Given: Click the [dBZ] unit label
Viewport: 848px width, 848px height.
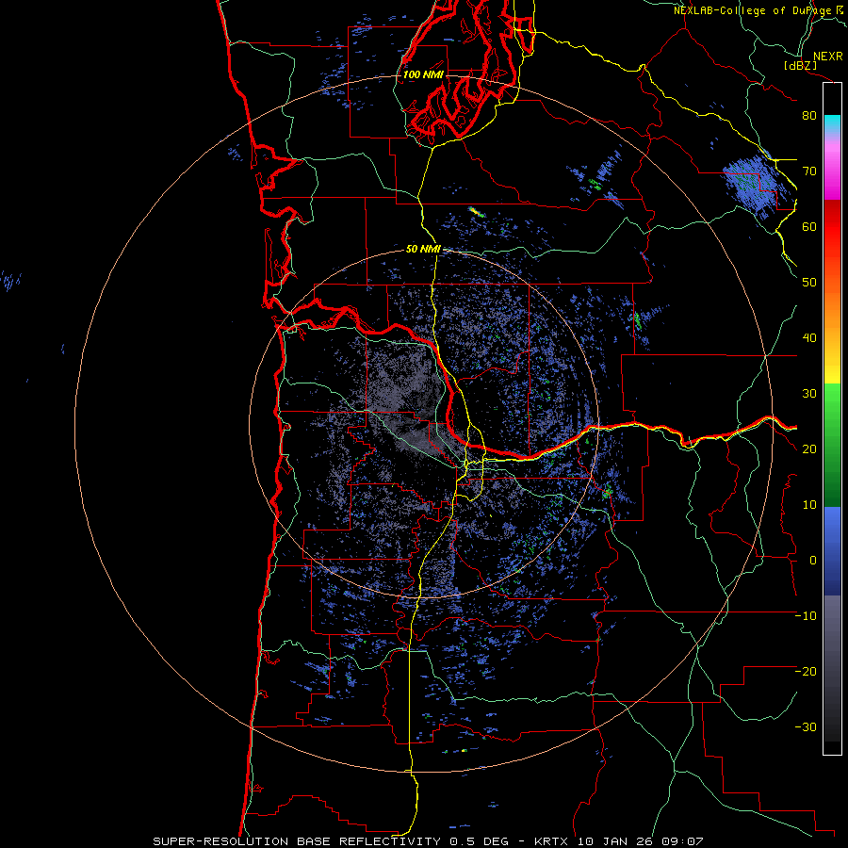Looking at the screenshot, I should pos(801,65).
